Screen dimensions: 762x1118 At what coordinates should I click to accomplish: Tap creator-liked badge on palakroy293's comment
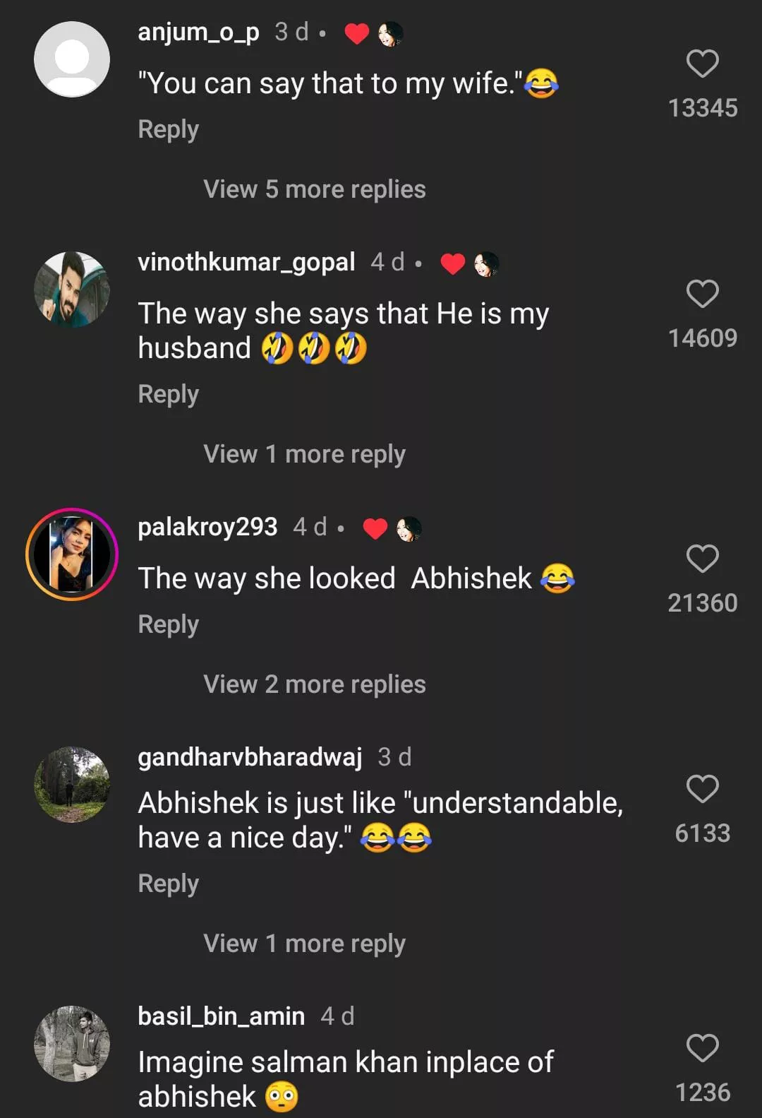pyautogui.click(x=392, y=528)
